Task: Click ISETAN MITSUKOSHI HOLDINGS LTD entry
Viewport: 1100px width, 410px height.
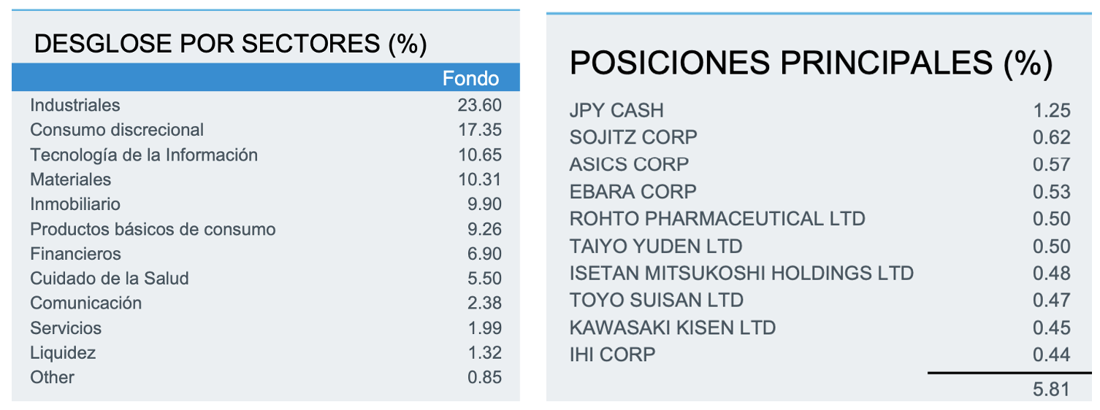Action: point(741,274)
